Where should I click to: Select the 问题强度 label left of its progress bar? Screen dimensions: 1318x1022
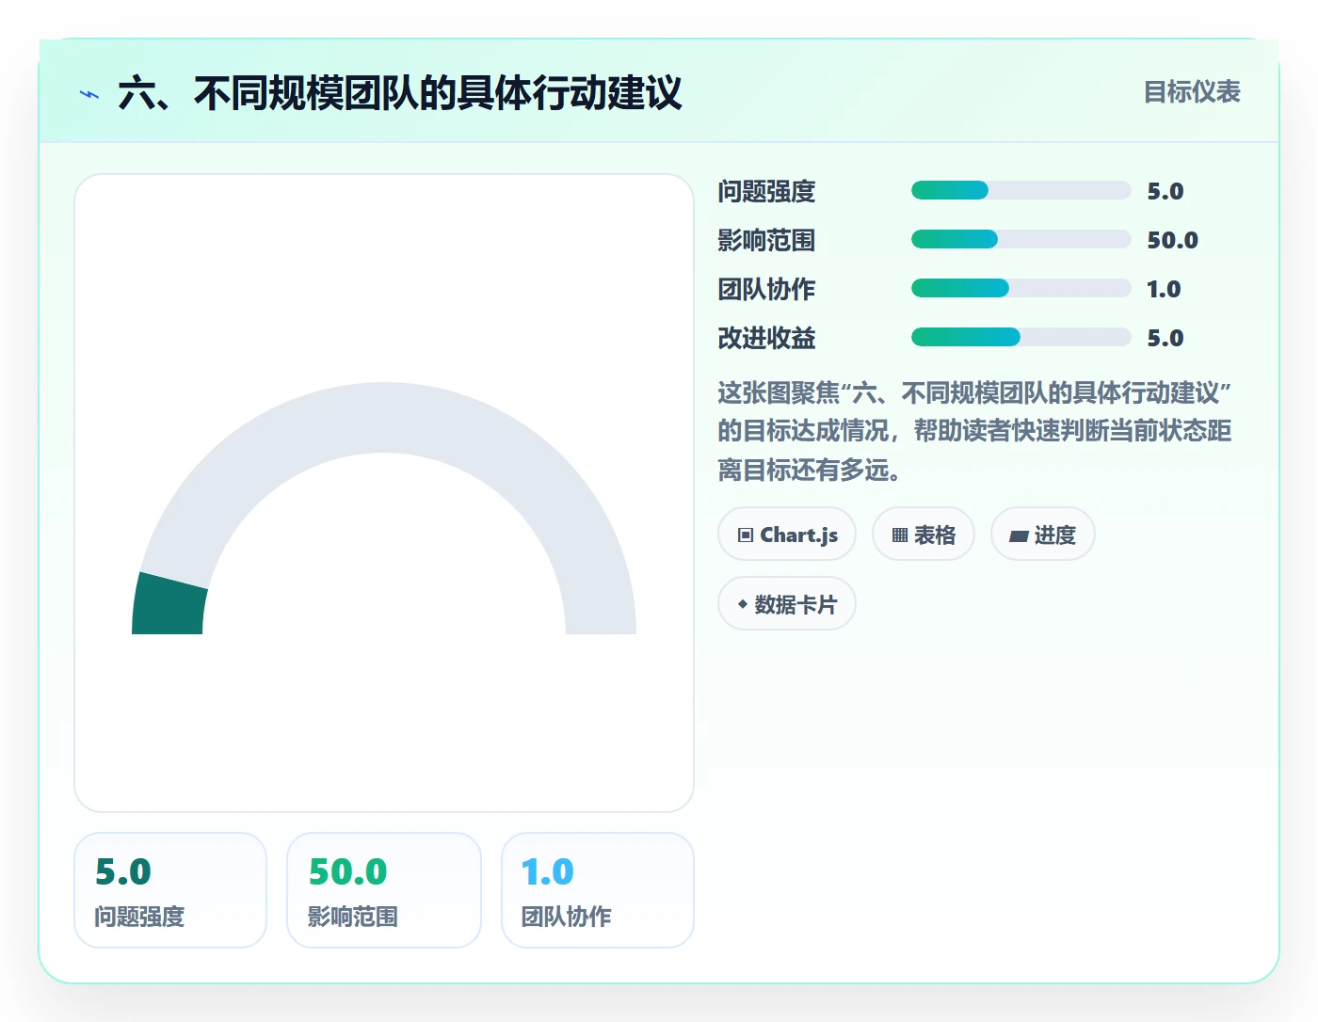click(766, 191)
